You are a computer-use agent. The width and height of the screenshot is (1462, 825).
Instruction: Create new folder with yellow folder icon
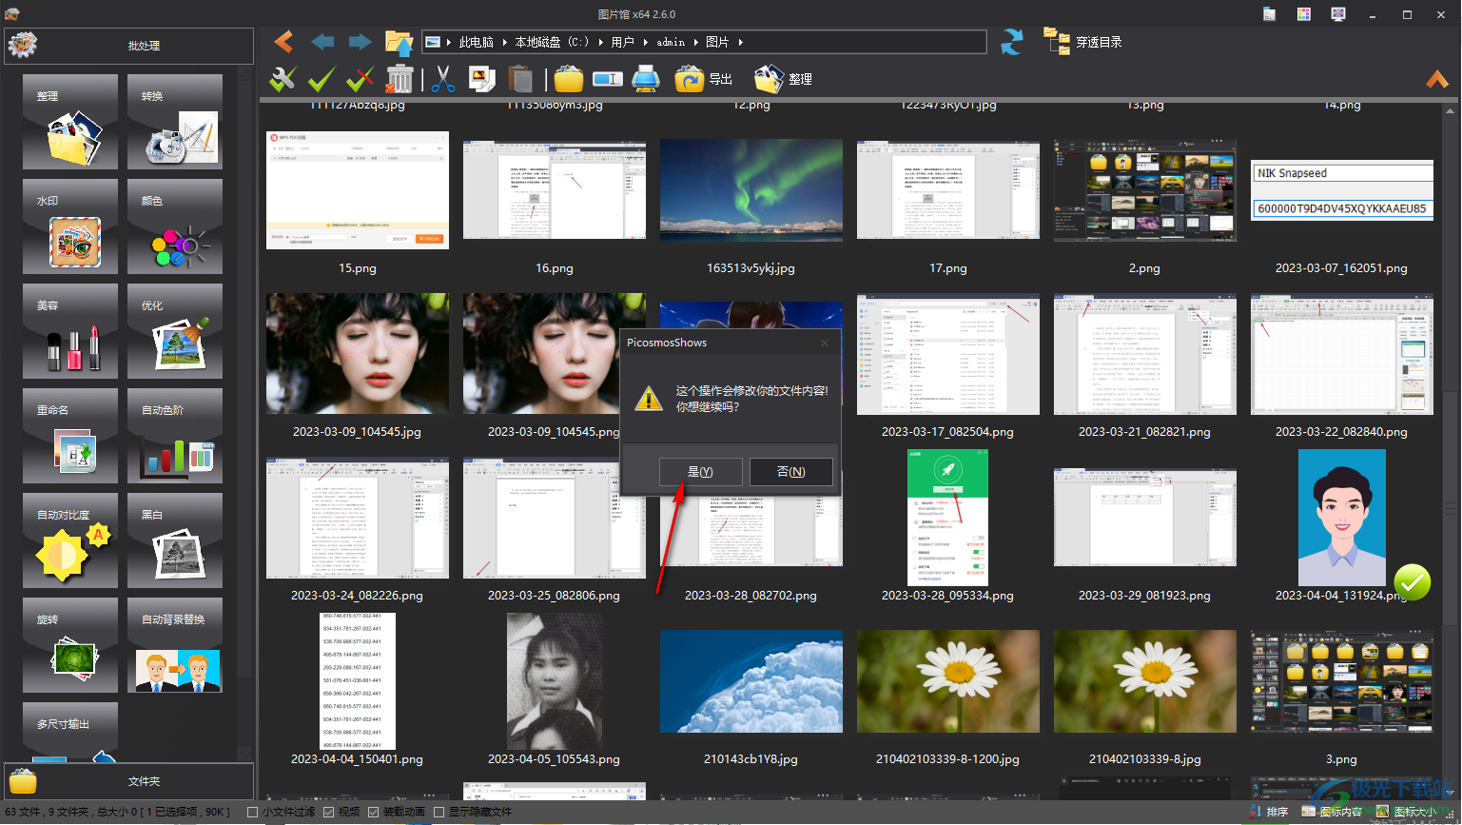pos(569,79)
